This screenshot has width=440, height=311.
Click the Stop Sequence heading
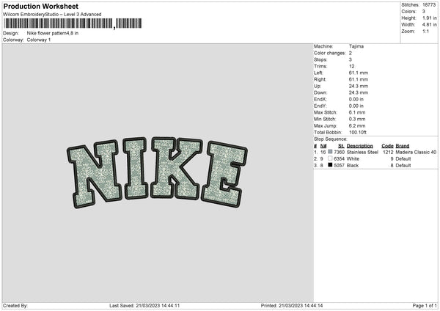pos(331,139)
